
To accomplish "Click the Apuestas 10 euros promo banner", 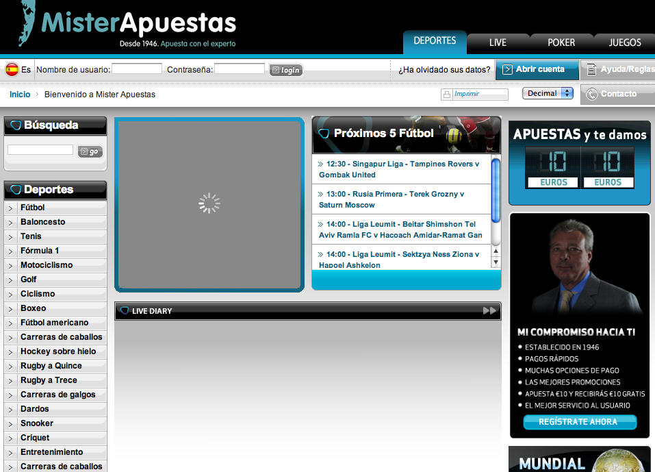I will point(580,162).
